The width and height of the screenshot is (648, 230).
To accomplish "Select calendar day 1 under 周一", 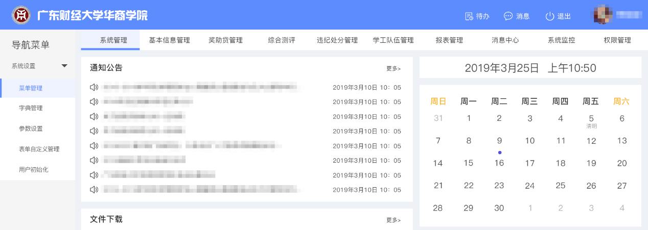I will tap(469, 118).
